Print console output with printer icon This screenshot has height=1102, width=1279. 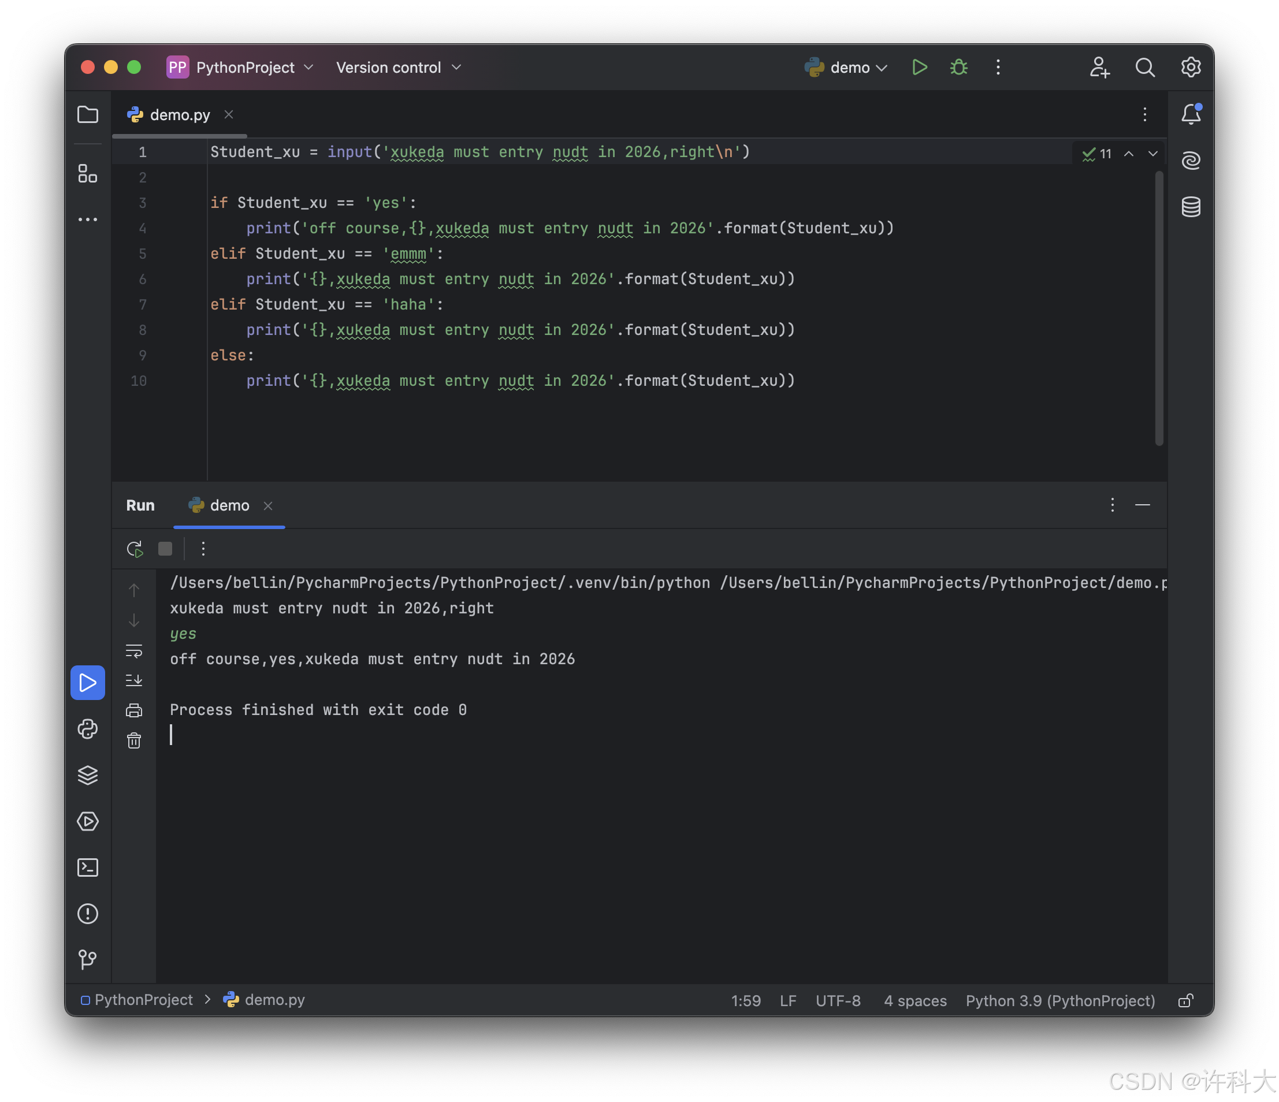(x=134, y=710)
